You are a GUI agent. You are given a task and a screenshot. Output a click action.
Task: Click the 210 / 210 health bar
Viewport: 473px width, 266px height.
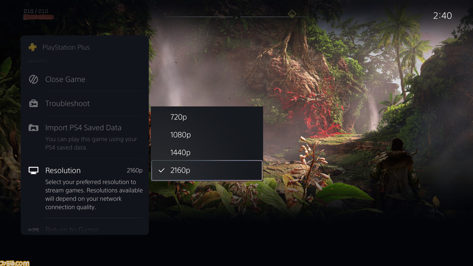coord(38,14)
